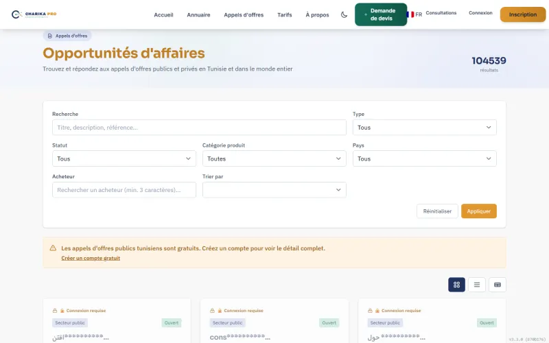This screenshot has width=549, height=343.
Task: Click the warning triangle icon in the banner
Action: pyautogui.click(x=53, y=248)
